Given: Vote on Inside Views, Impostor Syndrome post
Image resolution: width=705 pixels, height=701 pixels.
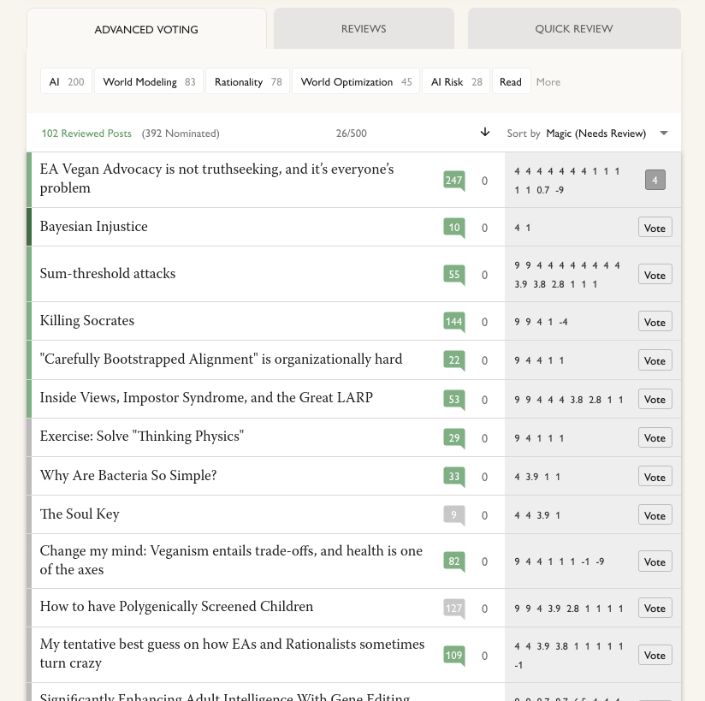Looking at the screenshot, I should (655, 399).
